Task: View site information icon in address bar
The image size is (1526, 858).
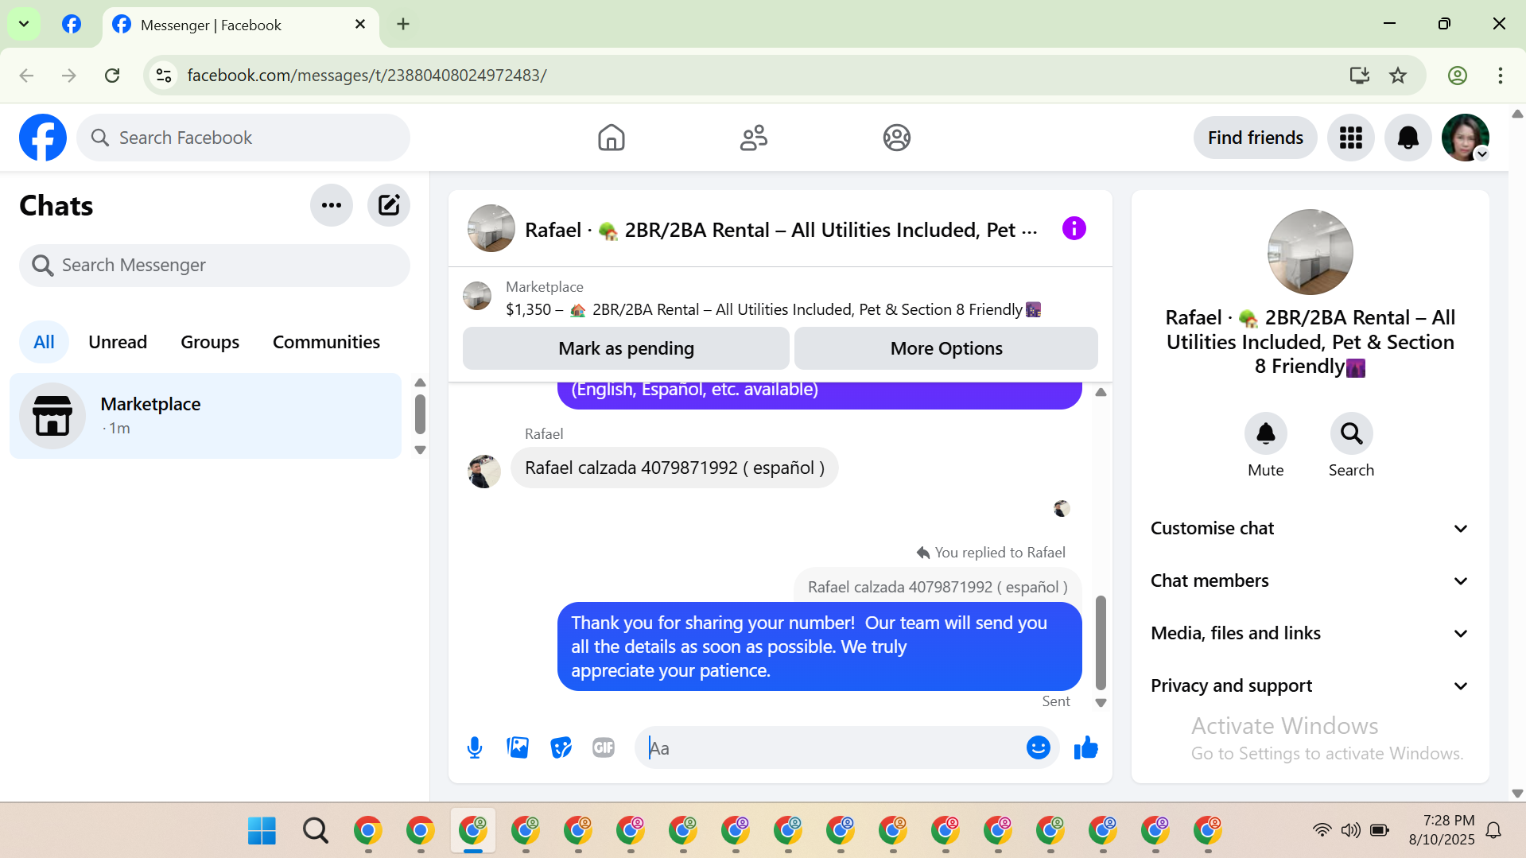Action: 164,75
